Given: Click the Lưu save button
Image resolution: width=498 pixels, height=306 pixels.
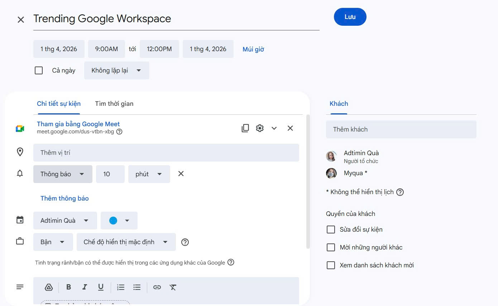Looking at the screenshot, I should (x=350, y=17).
